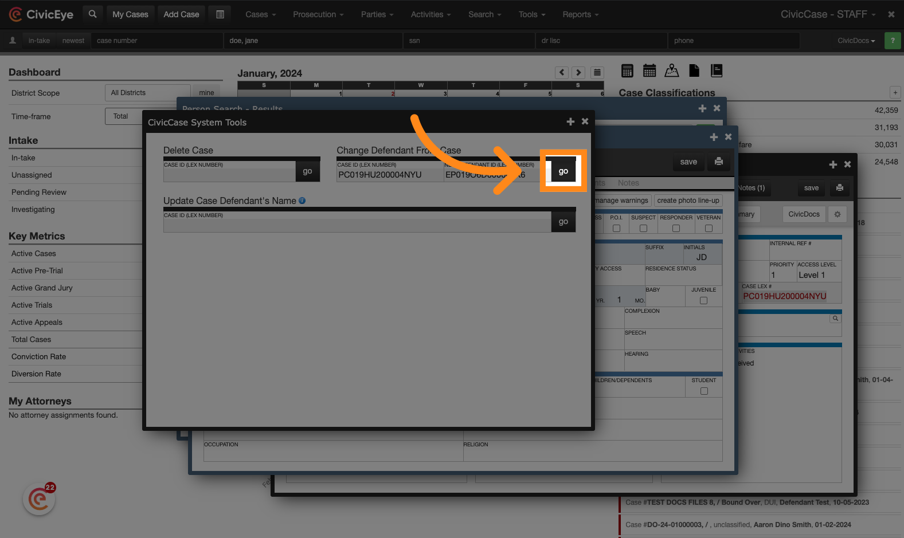Click the case number search field
This screenshot has width=904, height=538.
156,41
